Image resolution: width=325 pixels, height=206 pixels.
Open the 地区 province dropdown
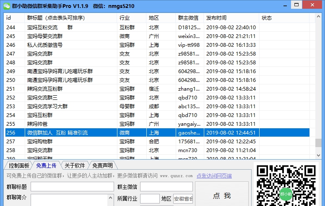[x=183, y=198]
